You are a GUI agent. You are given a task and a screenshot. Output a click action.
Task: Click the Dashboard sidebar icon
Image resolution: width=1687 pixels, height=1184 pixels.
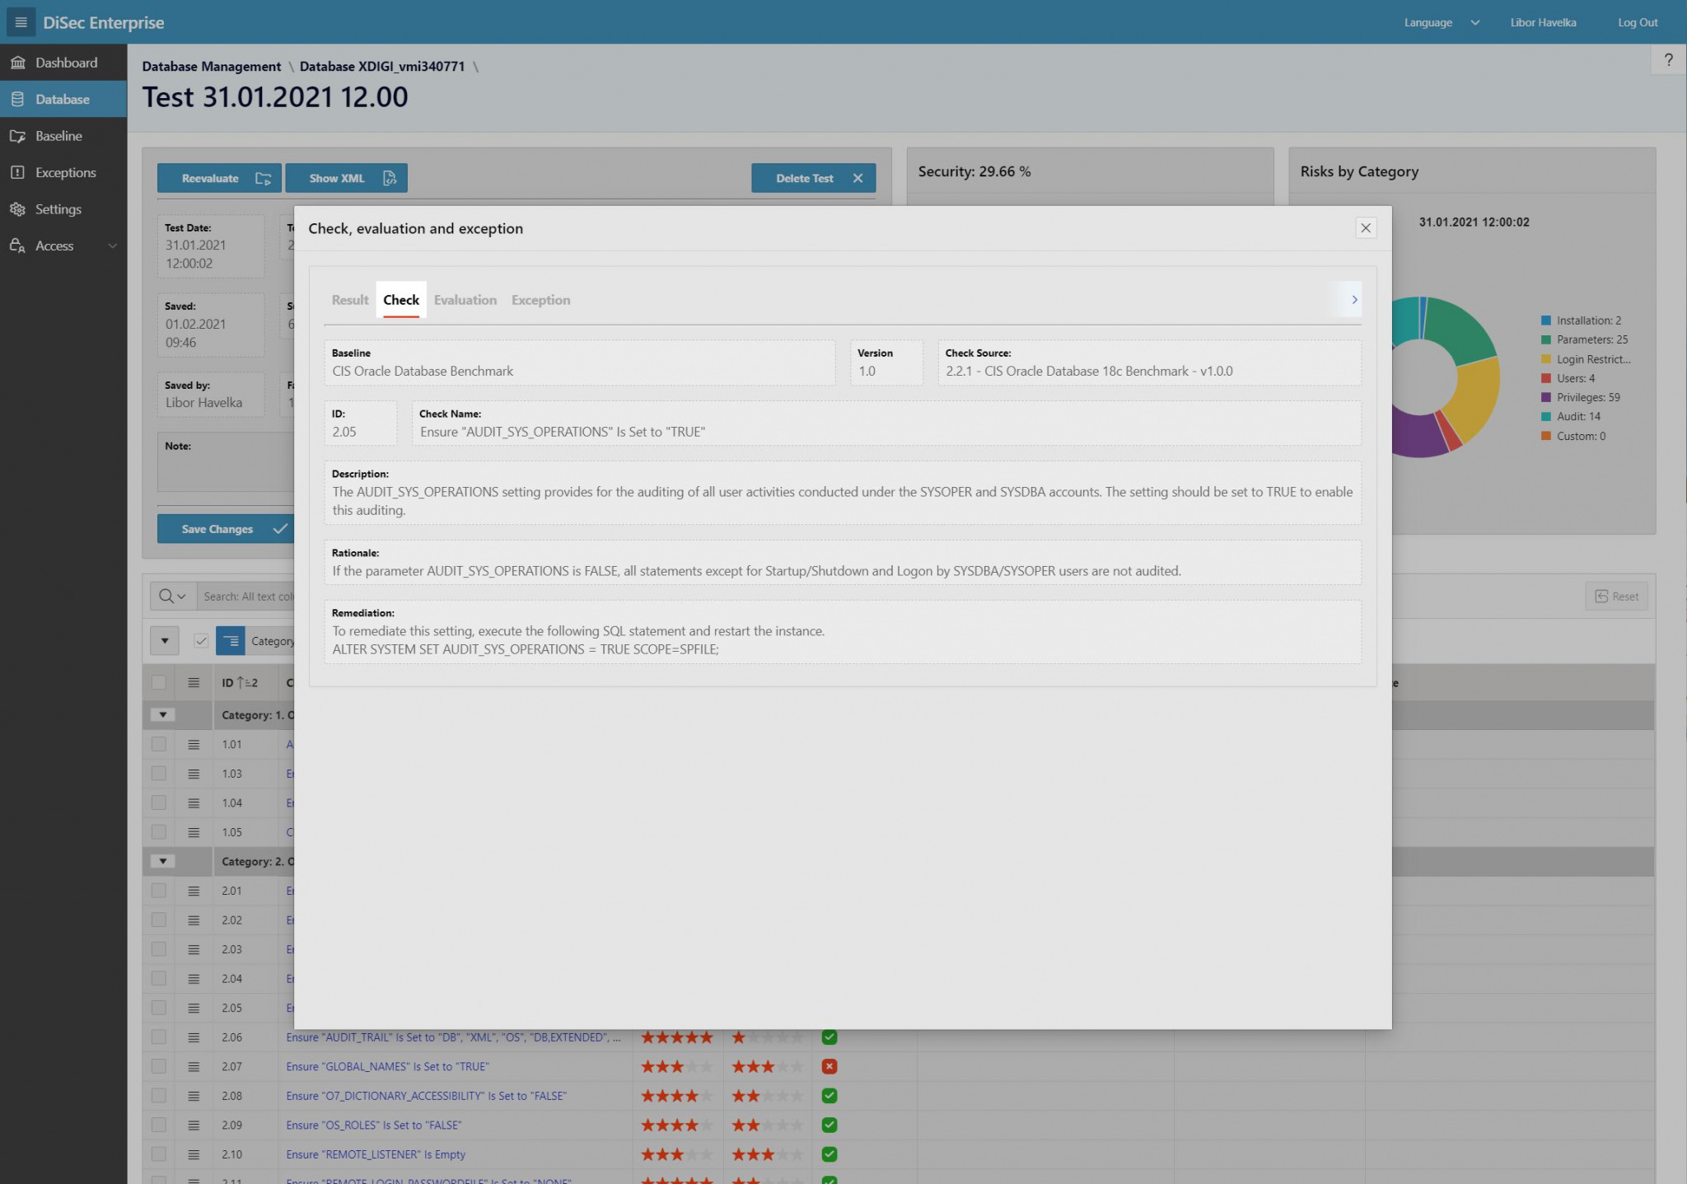pyautogui.click(x=17, y=63)
